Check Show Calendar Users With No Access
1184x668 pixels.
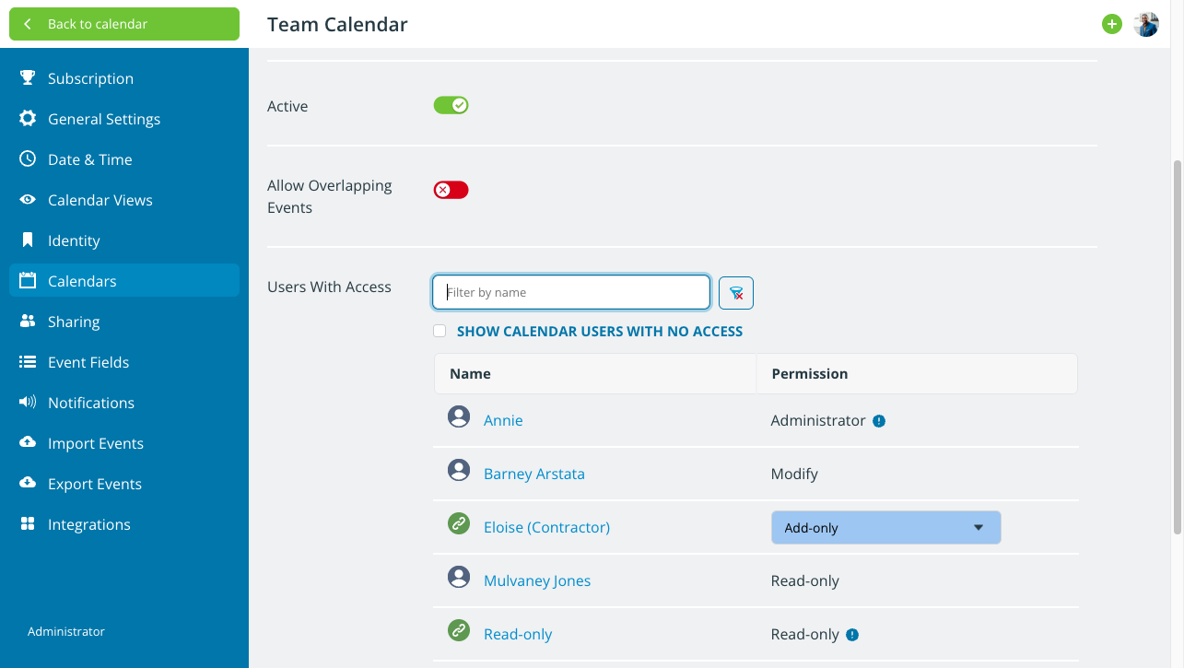click(x=440, y=332)
